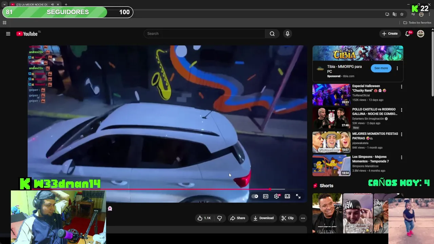Viewport: 434px width, 244px height.
Task: Click the tibia.com sponsored link text
Action: [349, 76]
